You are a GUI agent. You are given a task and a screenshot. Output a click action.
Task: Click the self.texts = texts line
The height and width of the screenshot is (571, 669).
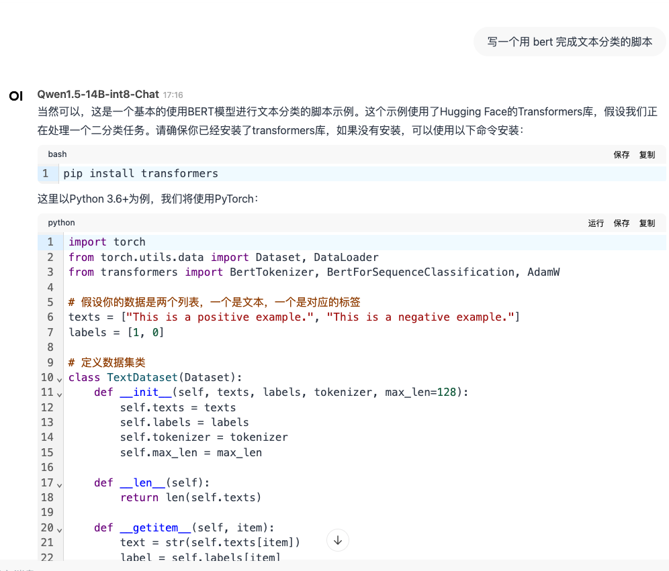point(178,408)
